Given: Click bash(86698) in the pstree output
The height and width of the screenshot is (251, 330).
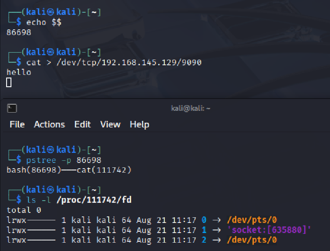Looking at the screenshot, I should click(x=34, y=170).
